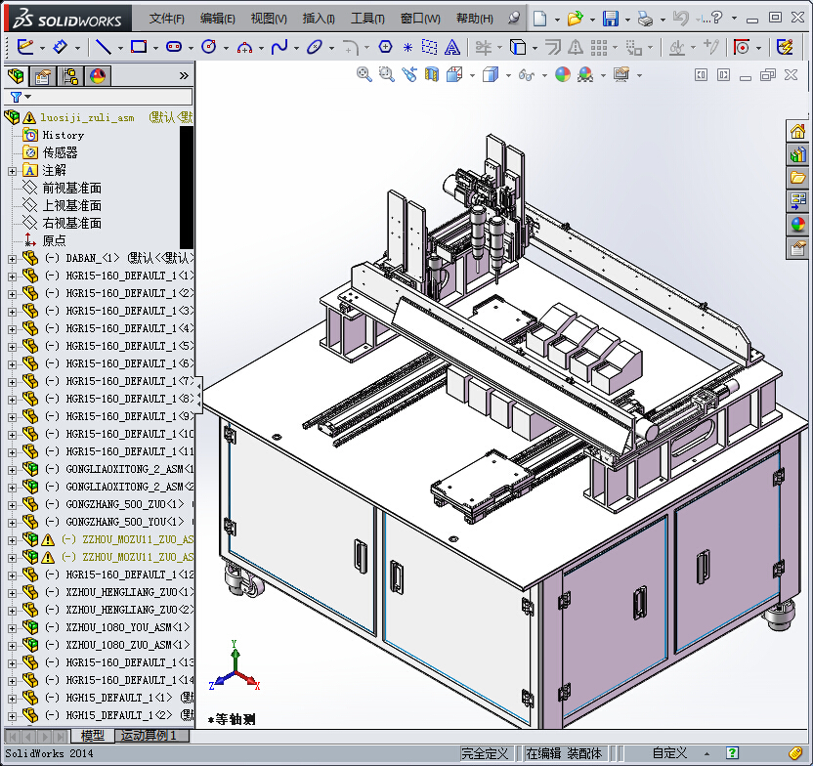Click Zoom to Fit in view toolbar
Image resolution: width=813 pixels, height=766 pixels.
coord(364,74)
